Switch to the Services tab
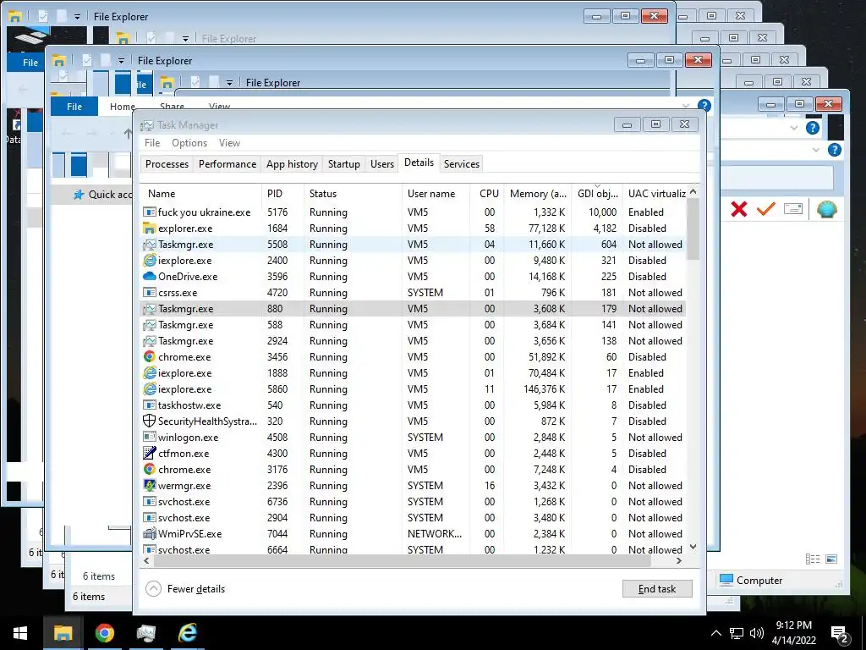Viewport: 866px width, 650px height. coord(461,163)
